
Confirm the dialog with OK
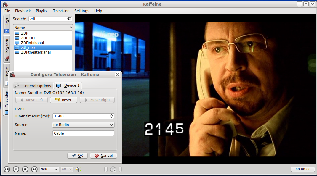click(x=77, y=155)
